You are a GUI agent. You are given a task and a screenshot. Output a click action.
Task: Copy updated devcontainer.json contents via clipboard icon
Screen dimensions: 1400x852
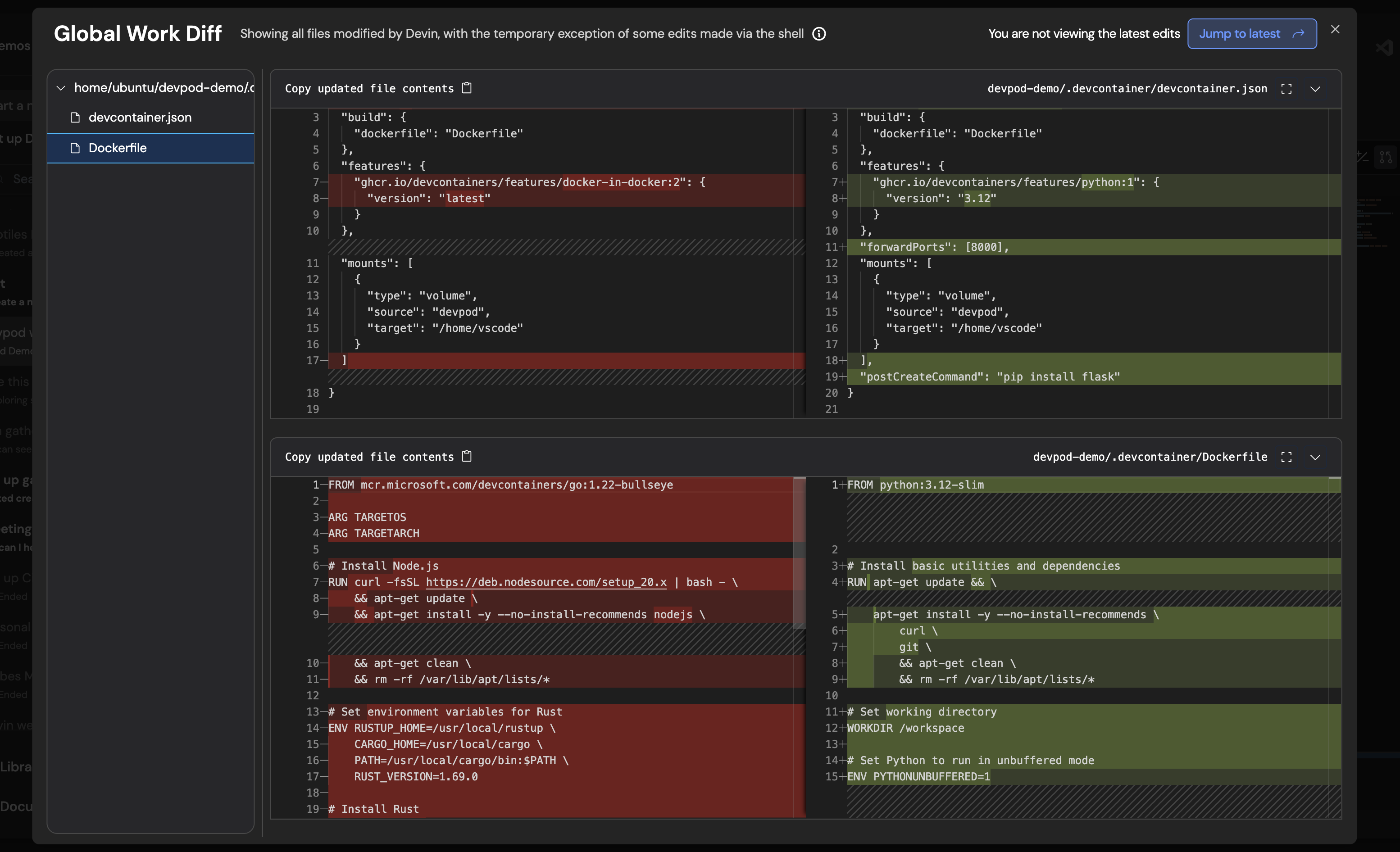click(467, 88)
